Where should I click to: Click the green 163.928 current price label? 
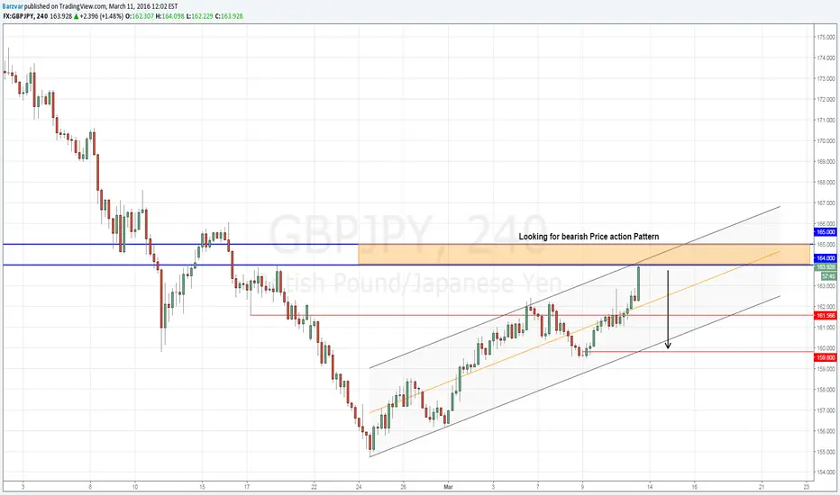[x=825, y=267]
